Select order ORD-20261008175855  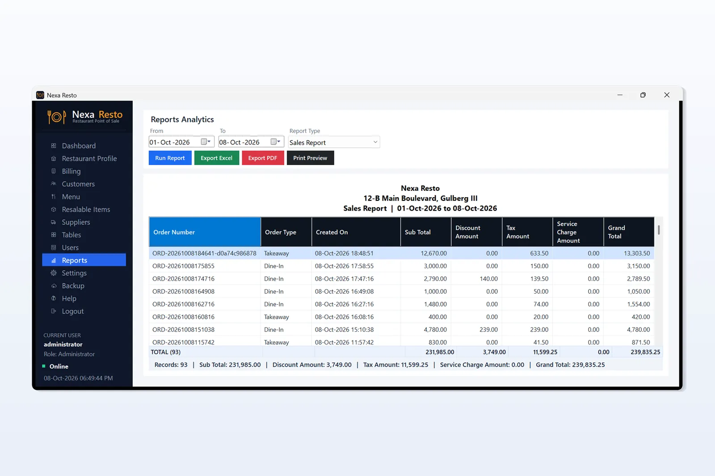point(401,266)
